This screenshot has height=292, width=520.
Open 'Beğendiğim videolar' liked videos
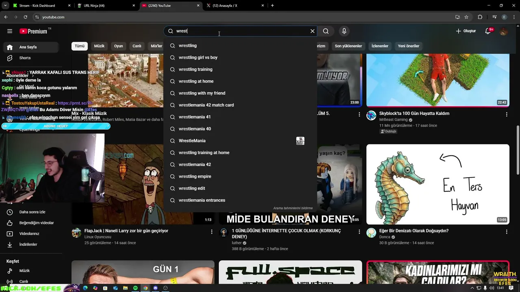point(31,223)
